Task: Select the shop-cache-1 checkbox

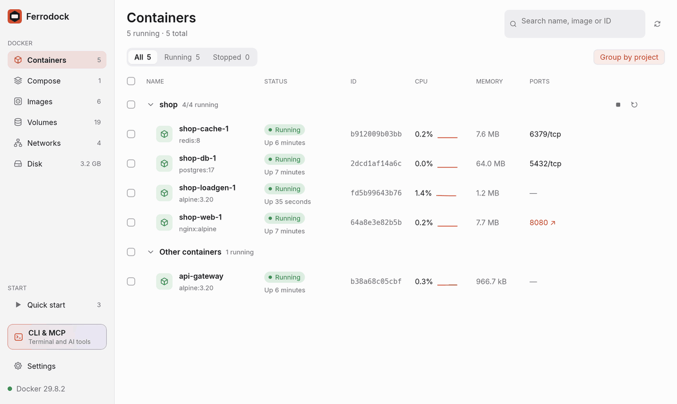Action: (131, 134)
